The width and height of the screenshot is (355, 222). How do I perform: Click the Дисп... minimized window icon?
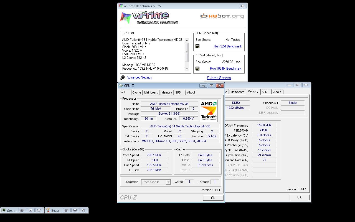click(x=4, y=210)
